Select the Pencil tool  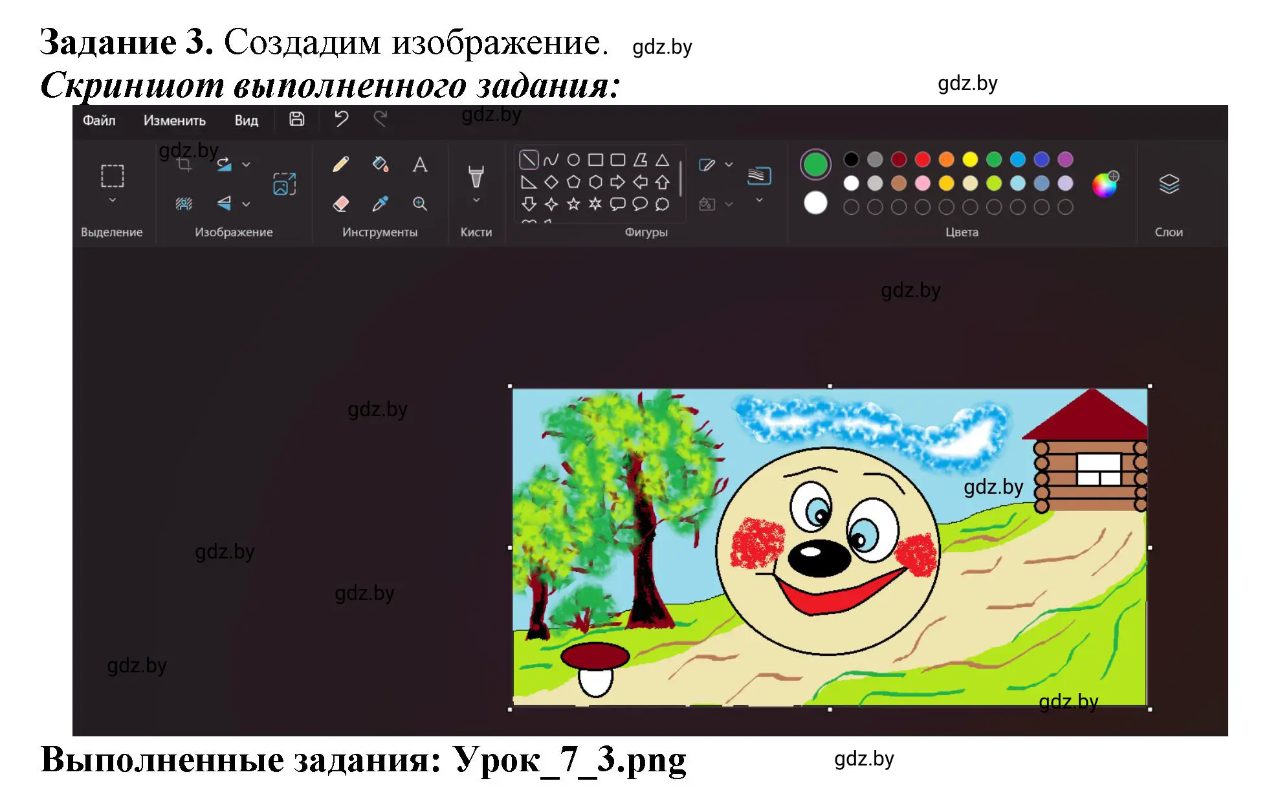tap(340, 164)
